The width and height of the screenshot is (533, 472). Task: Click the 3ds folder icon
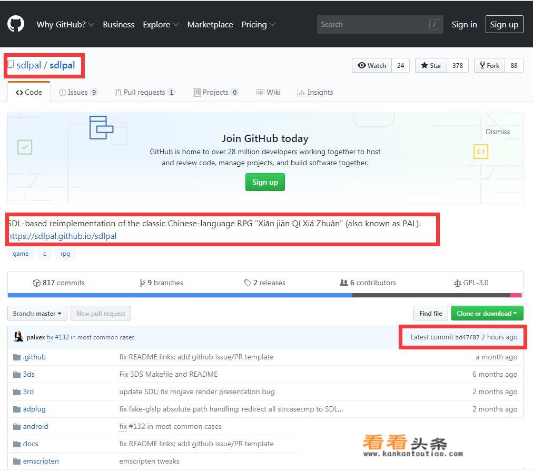coord(17,375)
